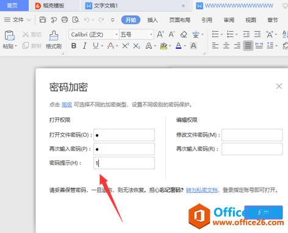The width and height of the screenshot is (288, 233).
Task: Click the numbered list icon
Action: click(x=230, y=34)
